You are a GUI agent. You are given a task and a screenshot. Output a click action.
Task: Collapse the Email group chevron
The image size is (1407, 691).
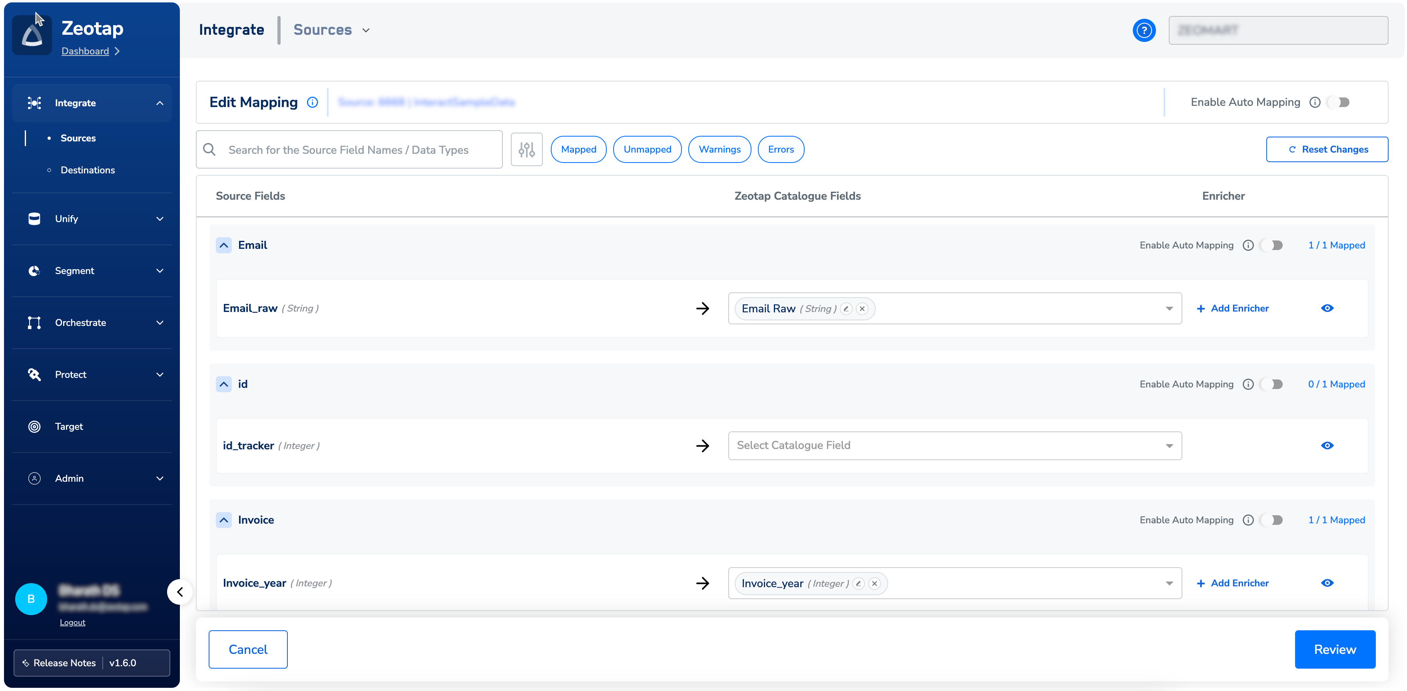(x=224, y=245)
